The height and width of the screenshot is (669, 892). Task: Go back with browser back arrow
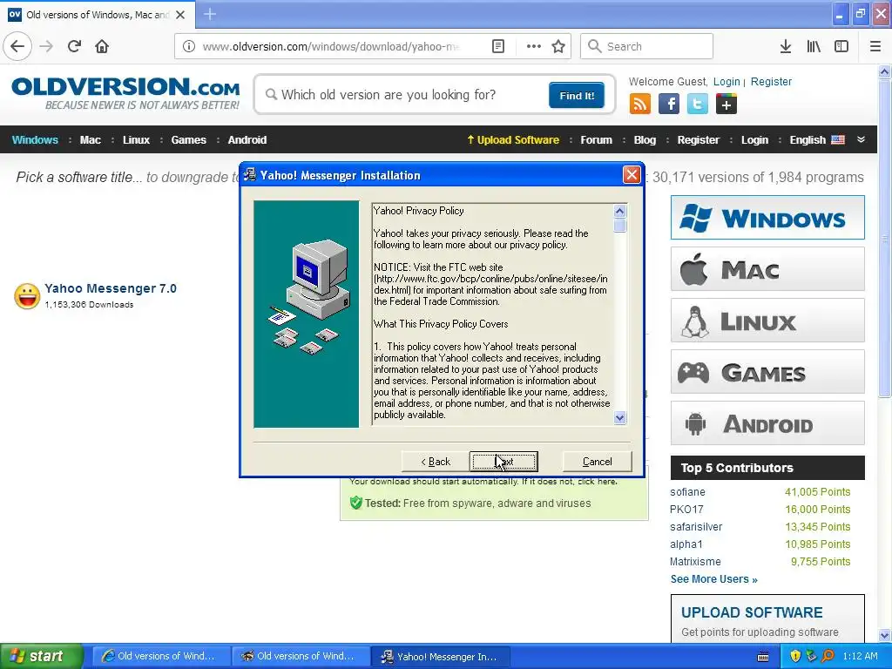17,46
